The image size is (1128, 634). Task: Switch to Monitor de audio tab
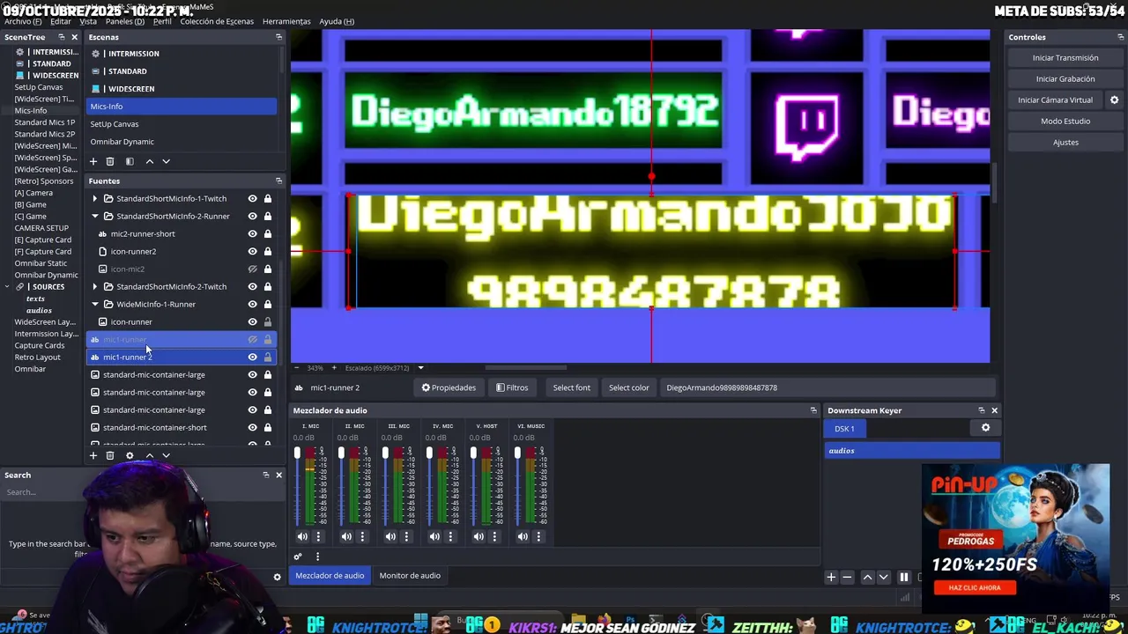[410, 576]
